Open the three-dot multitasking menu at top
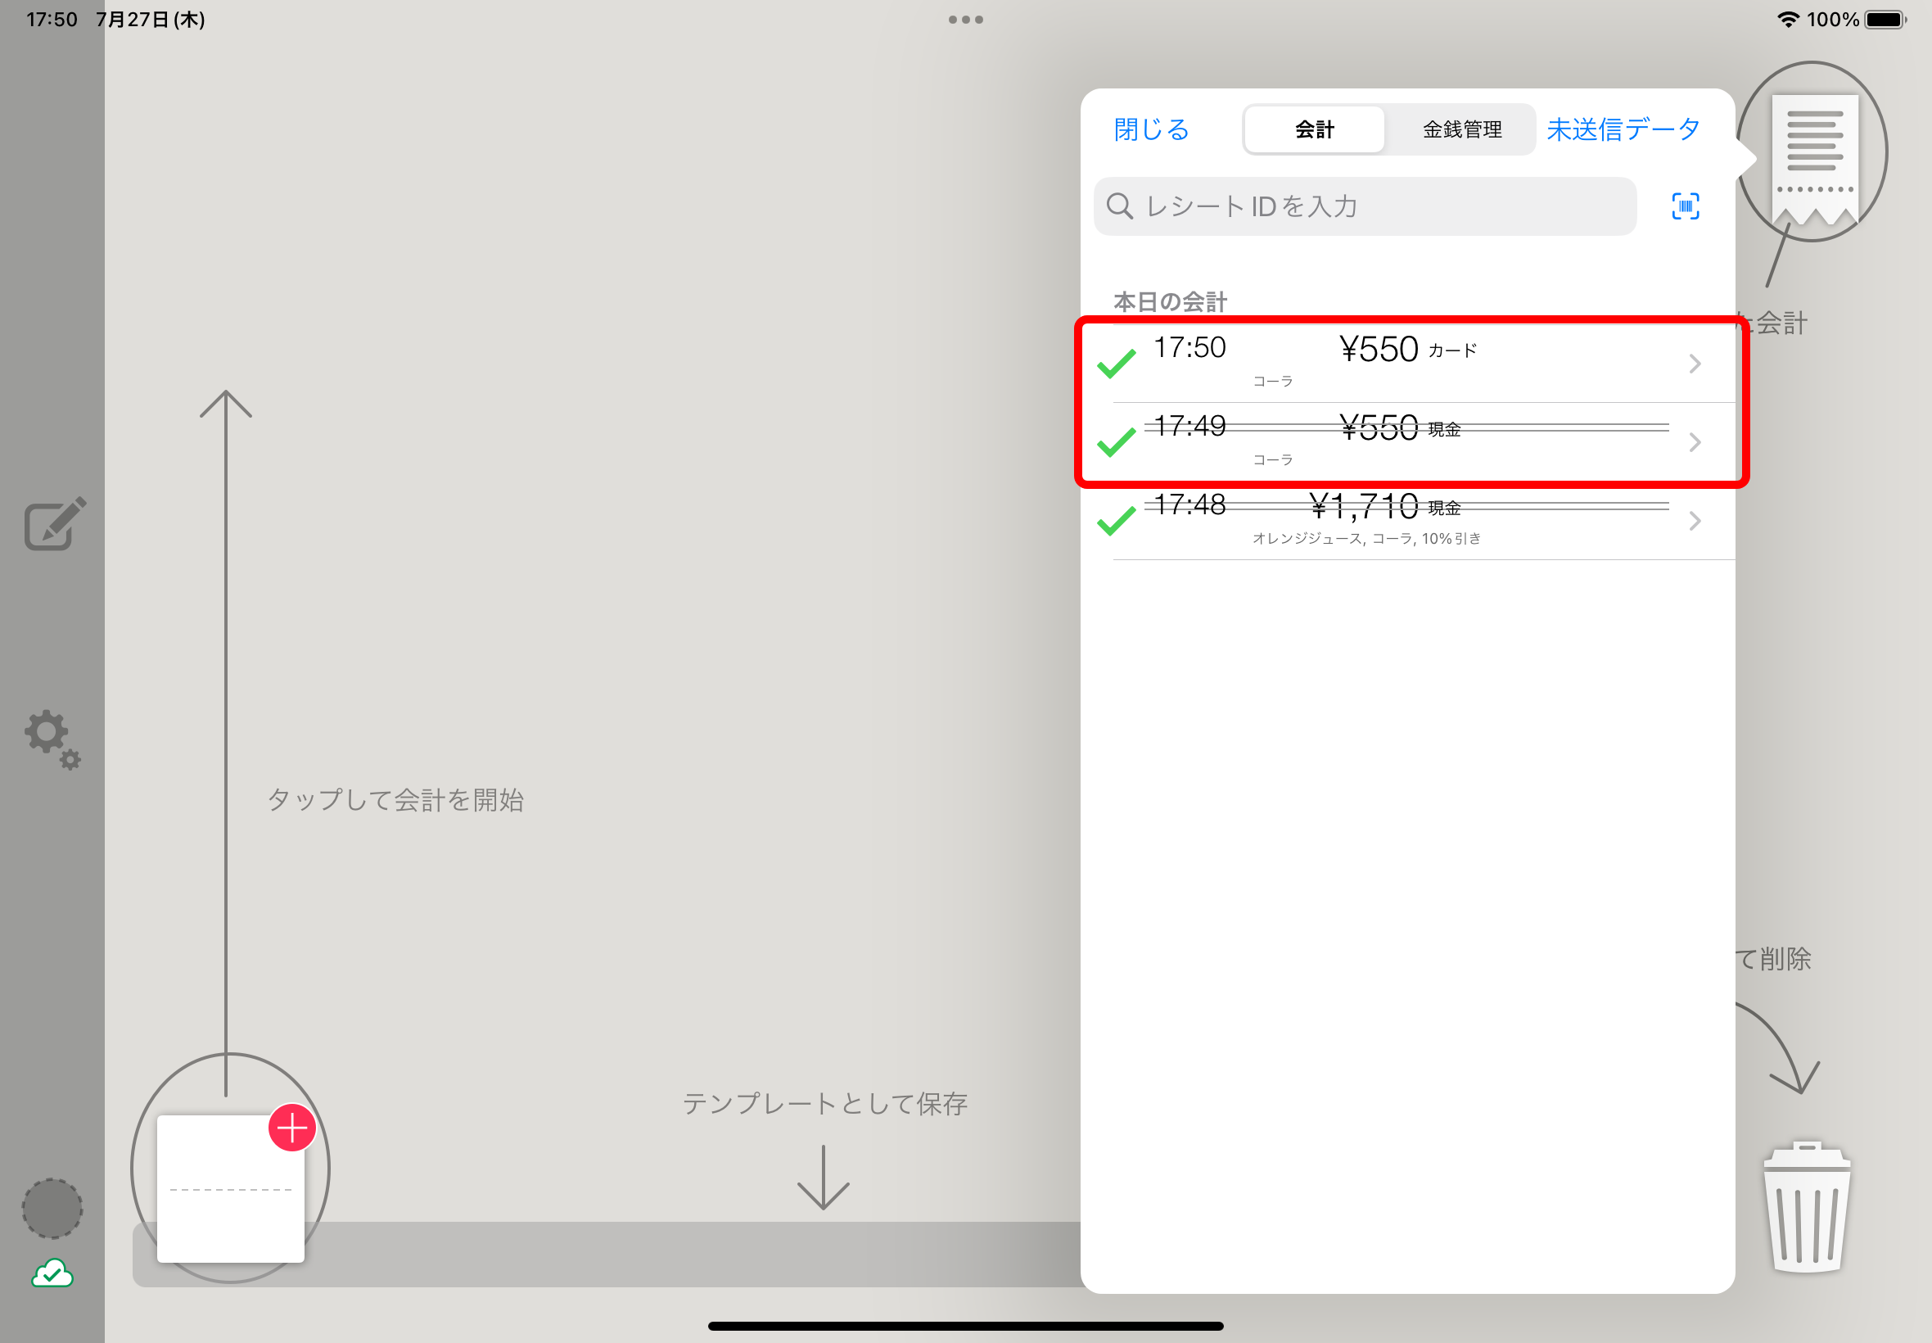 [x=965, y=20]
